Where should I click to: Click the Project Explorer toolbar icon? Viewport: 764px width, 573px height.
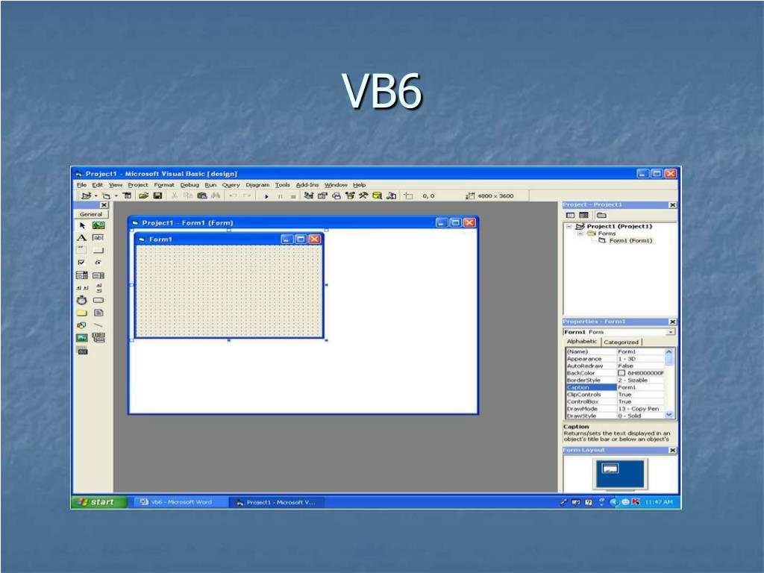point(308,196)
